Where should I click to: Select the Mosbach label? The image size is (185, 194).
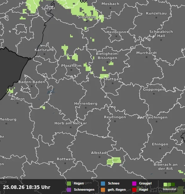click(x=110, y=4)
